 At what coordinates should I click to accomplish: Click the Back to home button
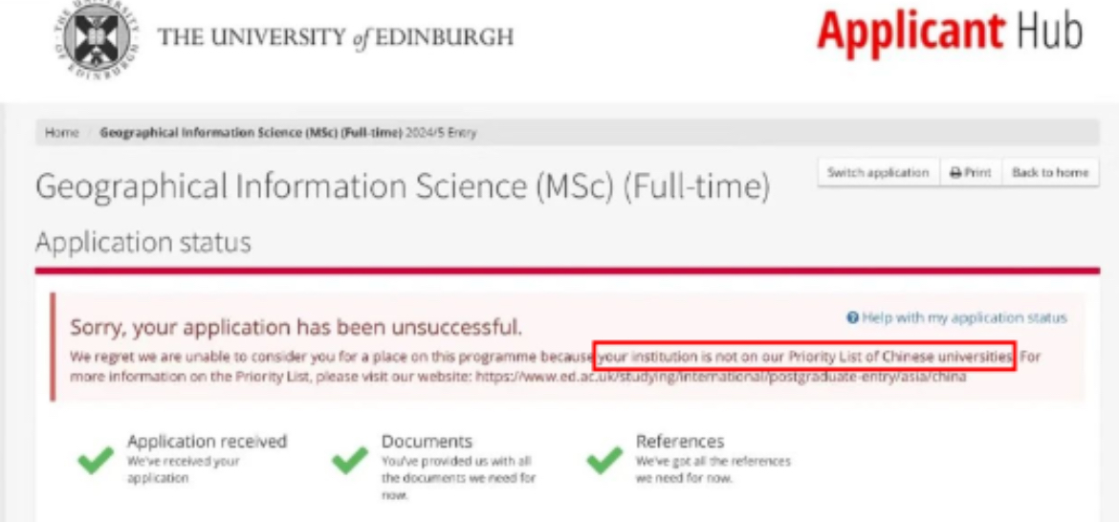1050,173
